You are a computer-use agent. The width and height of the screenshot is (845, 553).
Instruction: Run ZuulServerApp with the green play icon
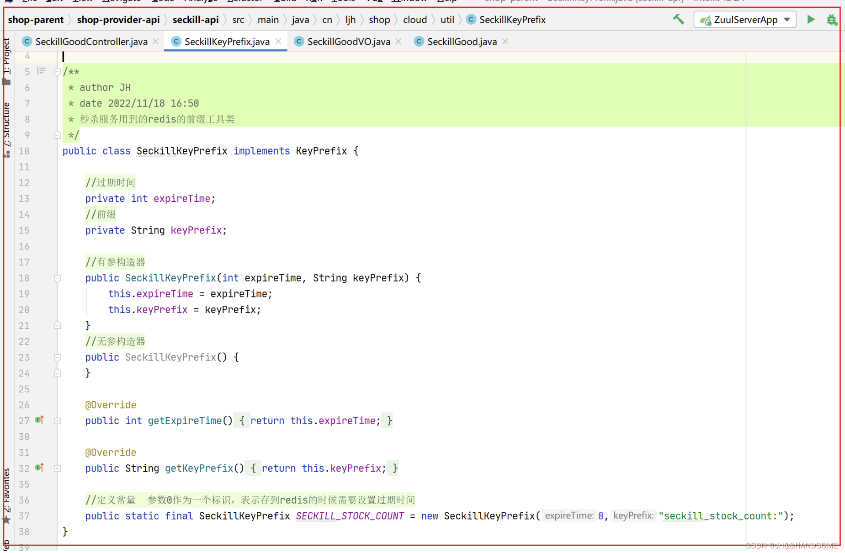pyautogui.click(x=811, y=20)
